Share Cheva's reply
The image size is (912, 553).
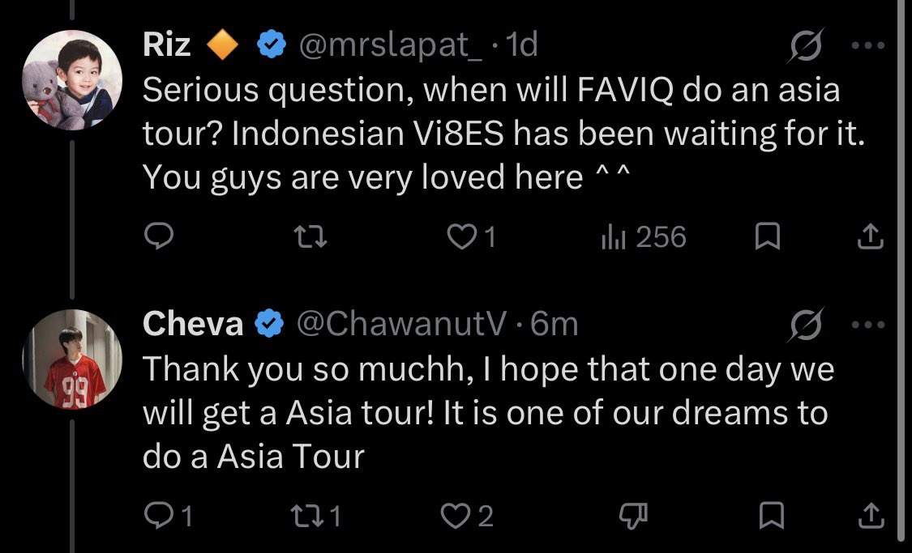871,516
